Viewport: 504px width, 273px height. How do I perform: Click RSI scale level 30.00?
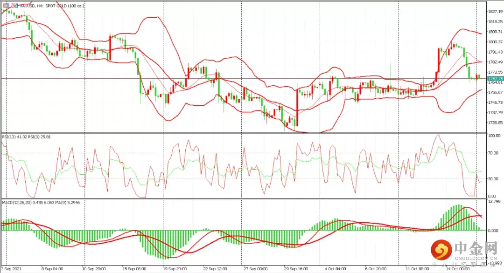click(x=493, y=179)
